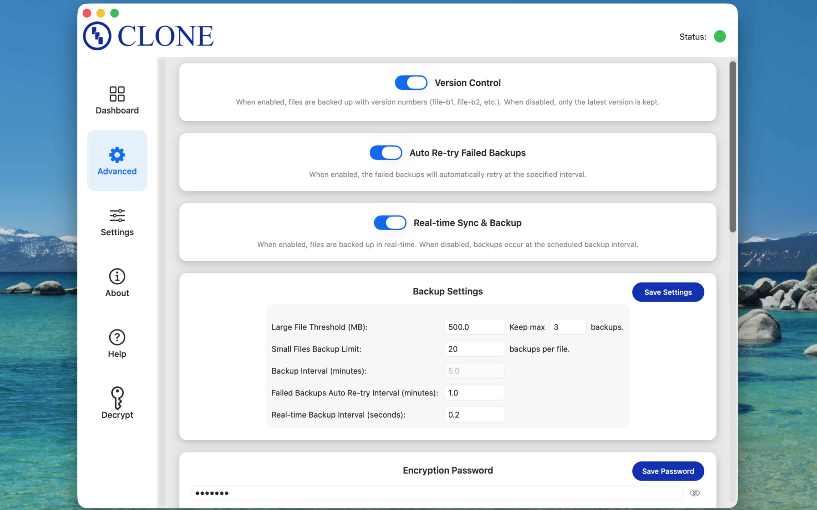
Task: Select the Advanced gear icon
Action: (117, 155)
